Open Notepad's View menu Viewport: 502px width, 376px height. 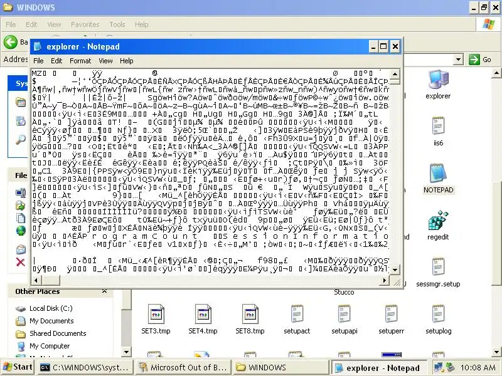105,61
